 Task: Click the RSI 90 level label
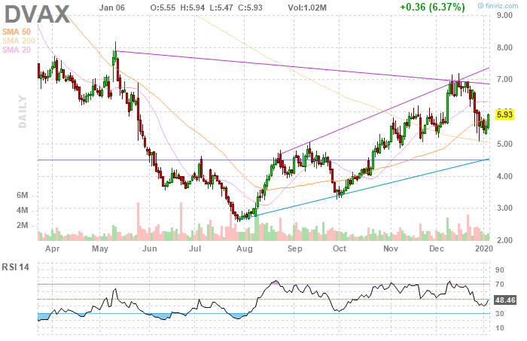coord(500,270)
